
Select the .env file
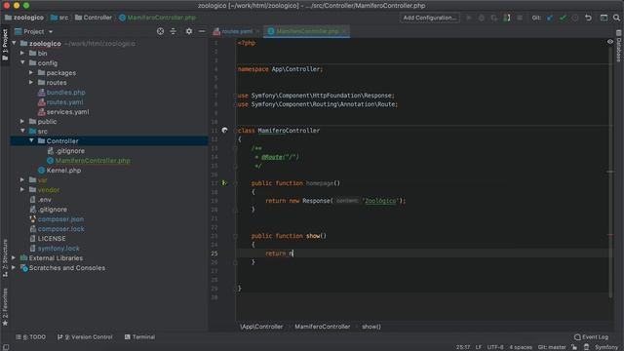point(45,199)
